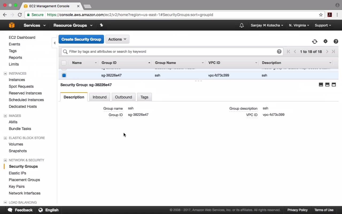Collapse the IMAGES sidebar section
This screenshot has height=214, width=342.
coord(5,116)
